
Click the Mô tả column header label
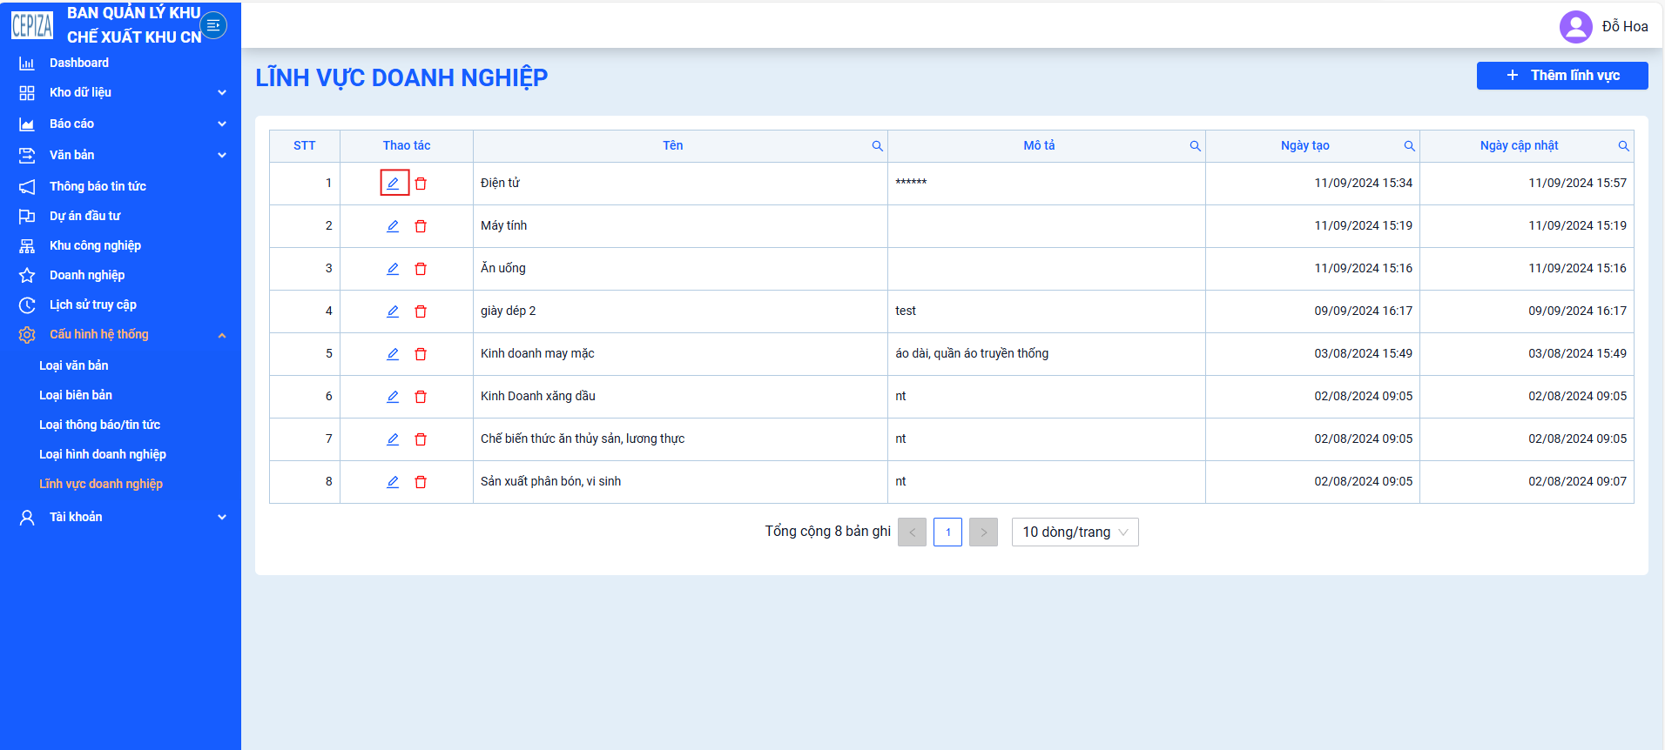[1039, 145]
